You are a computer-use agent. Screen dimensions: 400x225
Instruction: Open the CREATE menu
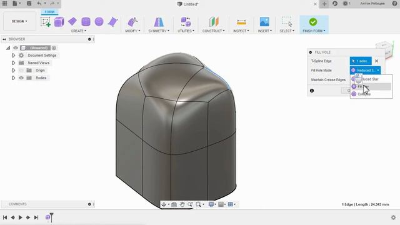pyautogui.click(x=79, y=31)
